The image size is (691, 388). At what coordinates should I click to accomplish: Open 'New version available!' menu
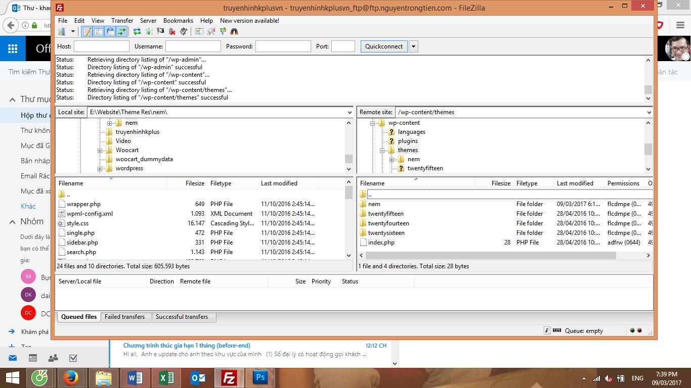[x=249, y=21]
